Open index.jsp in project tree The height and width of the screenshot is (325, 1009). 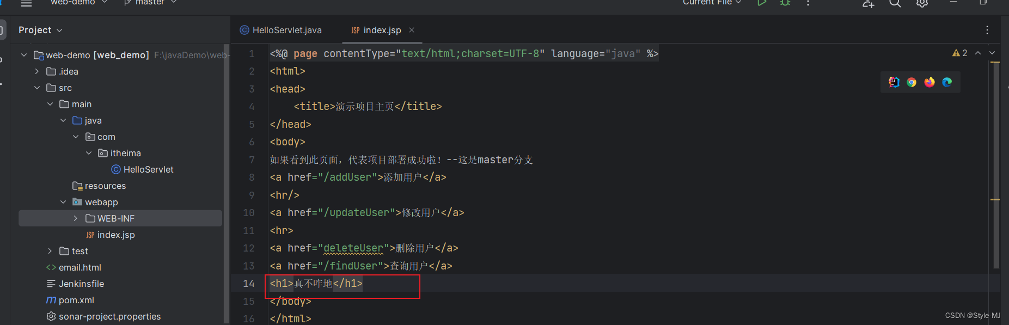[111, 235]
